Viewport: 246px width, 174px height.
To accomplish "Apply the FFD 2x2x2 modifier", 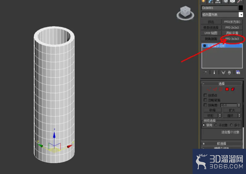I will tap(232, 28).
